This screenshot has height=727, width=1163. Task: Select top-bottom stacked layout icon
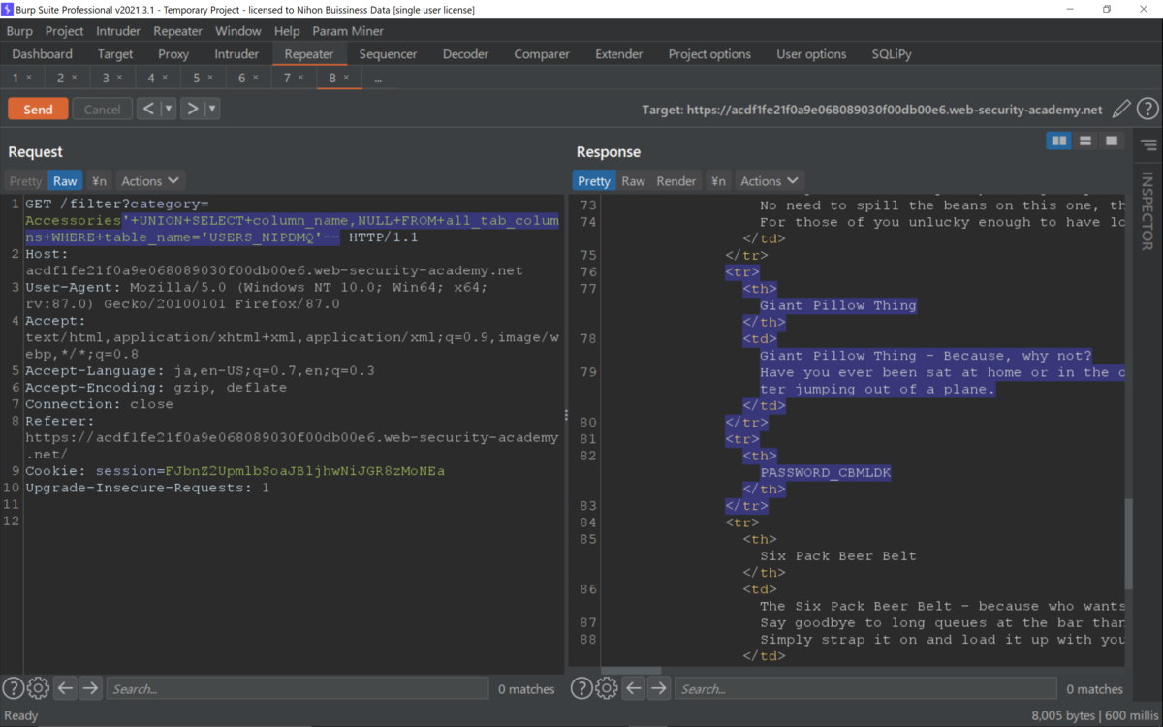coord(1085,142)
